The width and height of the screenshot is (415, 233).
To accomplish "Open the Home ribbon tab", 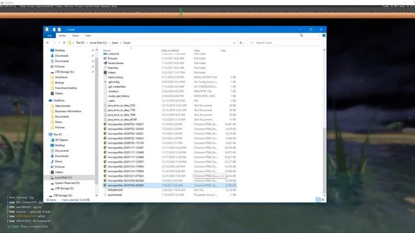I will tap(62, 36).
